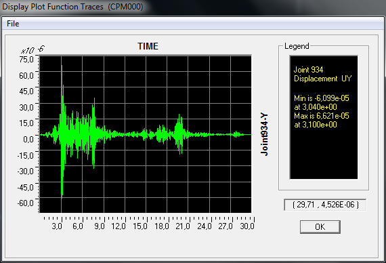Click the Joint 934 legend entry
The height and width of the screenshot is (263, 386).
click(x=308, y=70)
